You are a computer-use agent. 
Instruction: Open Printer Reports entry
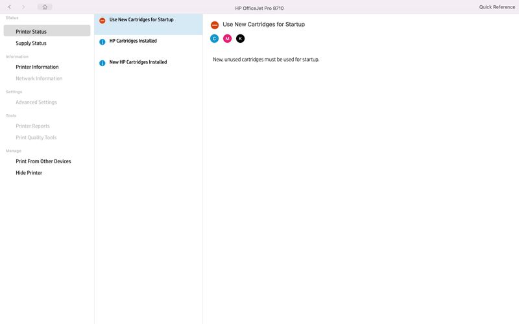[x=33, y=126]
